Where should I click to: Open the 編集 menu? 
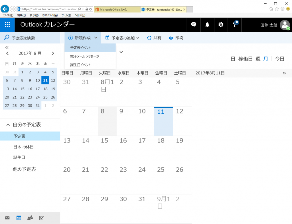point(21,15)
